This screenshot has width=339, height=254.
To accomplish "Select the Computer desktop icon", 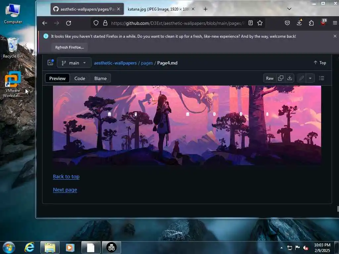I will tap(13, 14).
